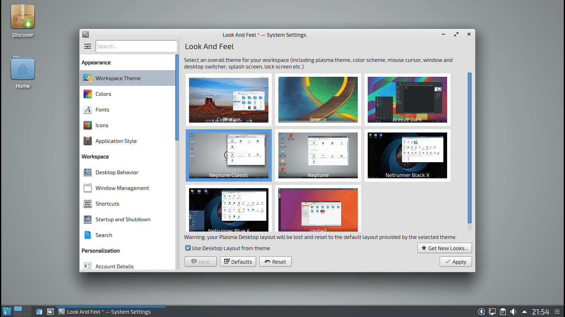The image size is (565, 317).
Task: Launch the web browser icon in the taskbar
Action: tap(39, 312)
